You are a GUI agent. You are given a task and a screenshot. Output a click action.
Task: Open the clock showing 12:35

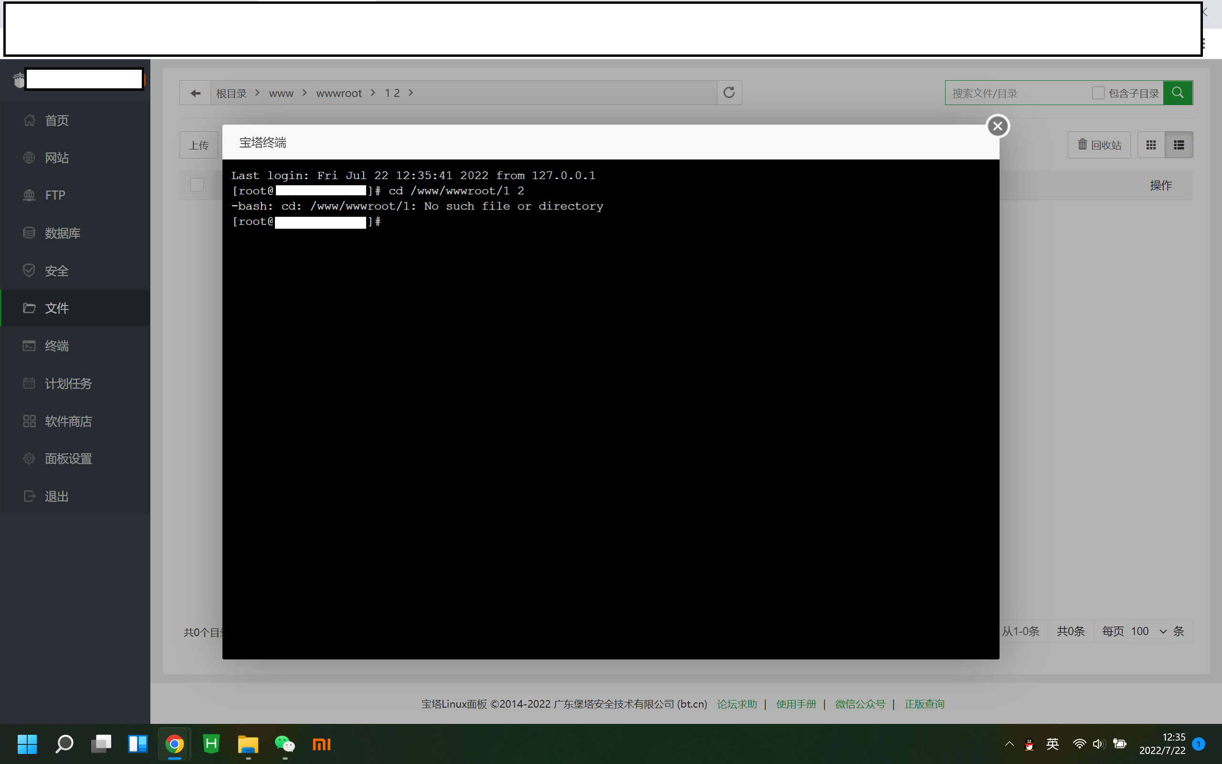coord(1162,744)
